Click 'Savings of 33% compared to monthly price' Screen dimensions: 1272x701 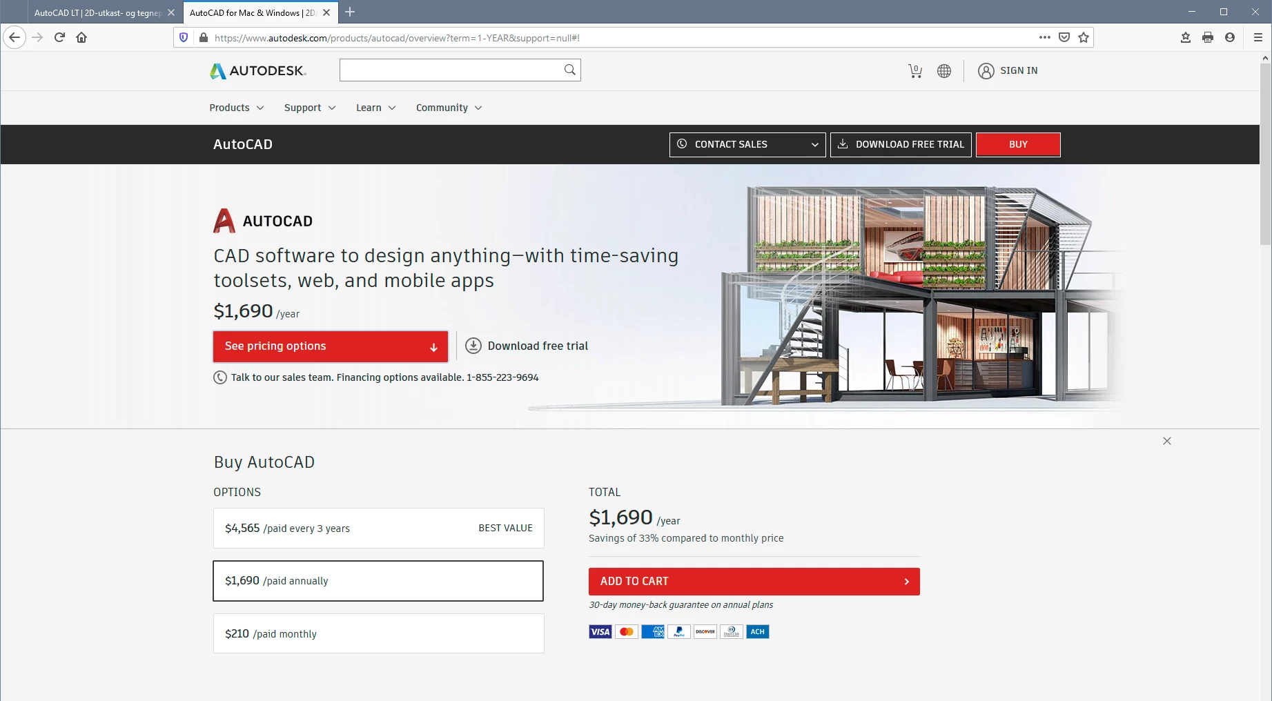click(686, 538)
